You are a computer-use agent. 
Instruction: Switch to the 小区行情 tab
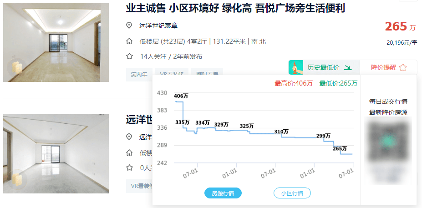pyautogui.click(x=292, y=193)
